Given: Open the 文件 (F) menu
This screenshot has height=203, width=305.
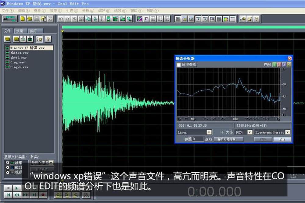Looking at the screenshot, I should point(8,10).
